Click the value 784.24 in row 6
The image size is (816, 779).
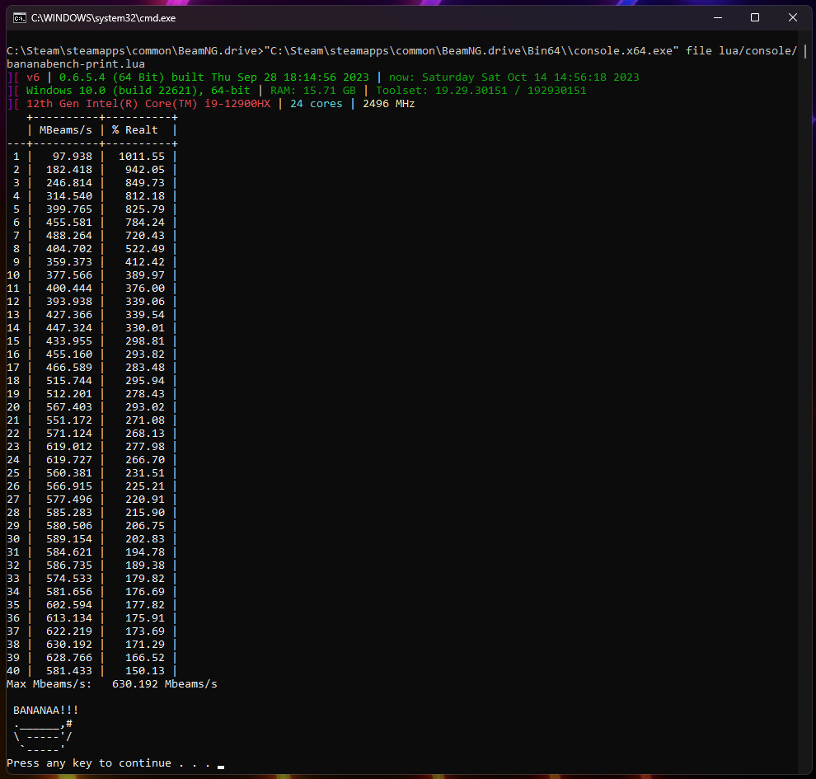(x=145, y=223)
